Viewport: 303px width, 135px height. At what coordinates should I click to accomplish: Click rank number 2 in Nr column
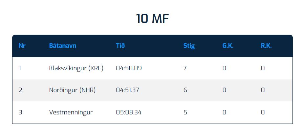coord(20,90)
